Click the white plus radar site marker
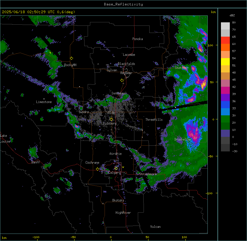This screenshot has height=241, width=247. coord(175,107)
